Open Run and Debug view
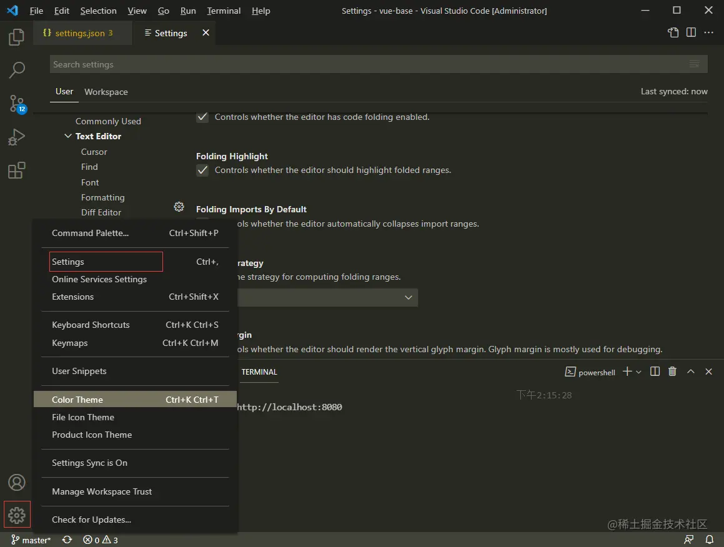The height and width of the screenshot is (547, 724). (x=17, y=137)
